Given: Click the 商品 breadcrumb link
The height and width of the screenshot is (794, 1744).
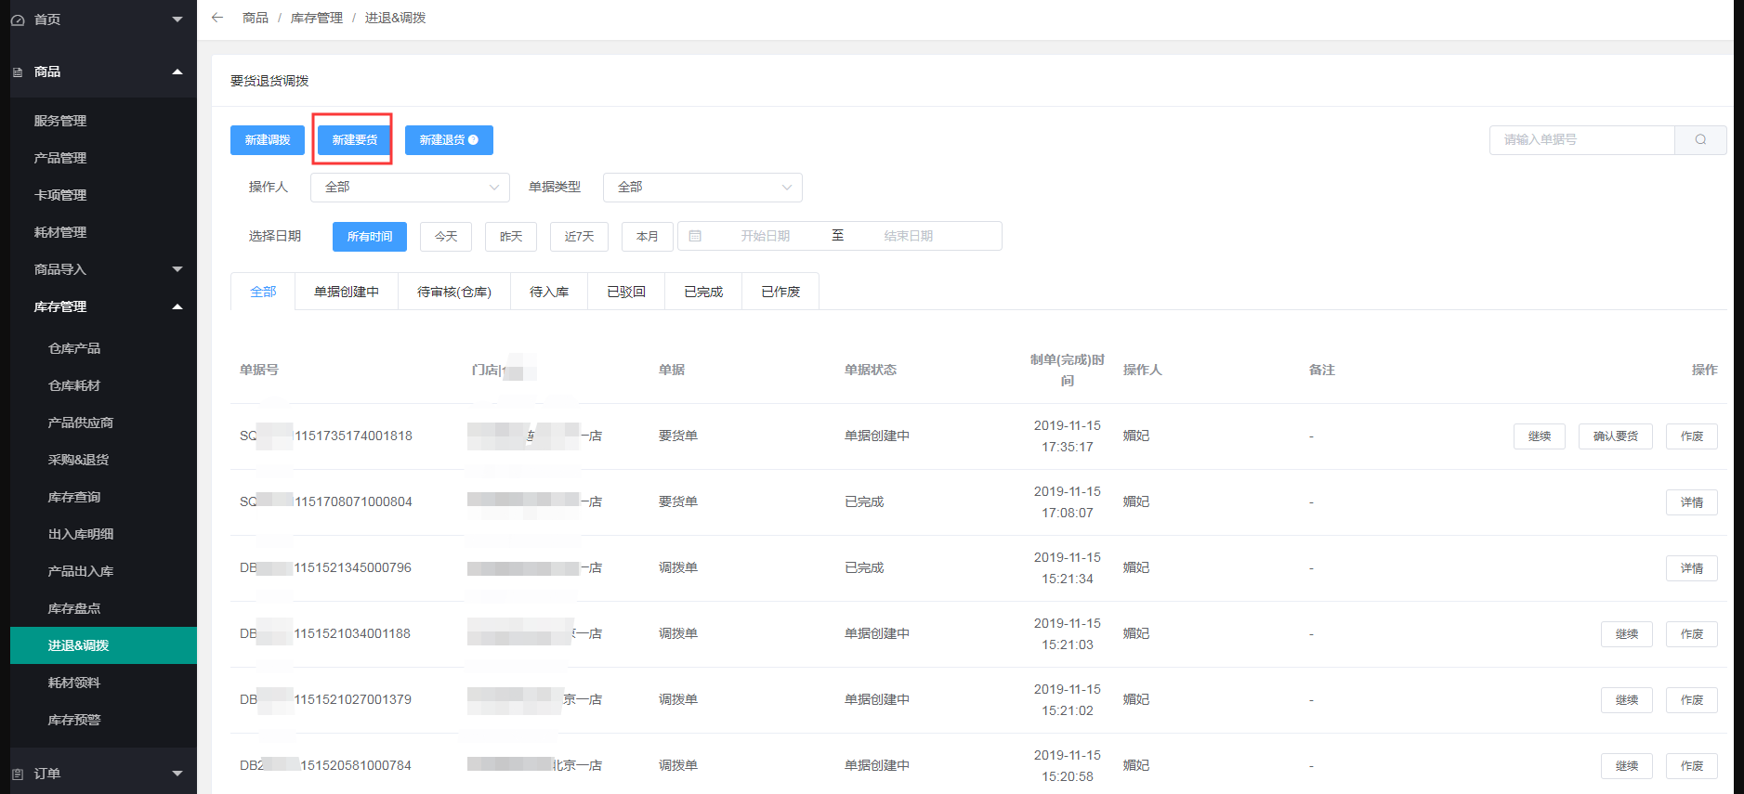Looking at the screenshot, I should [256, 18].
